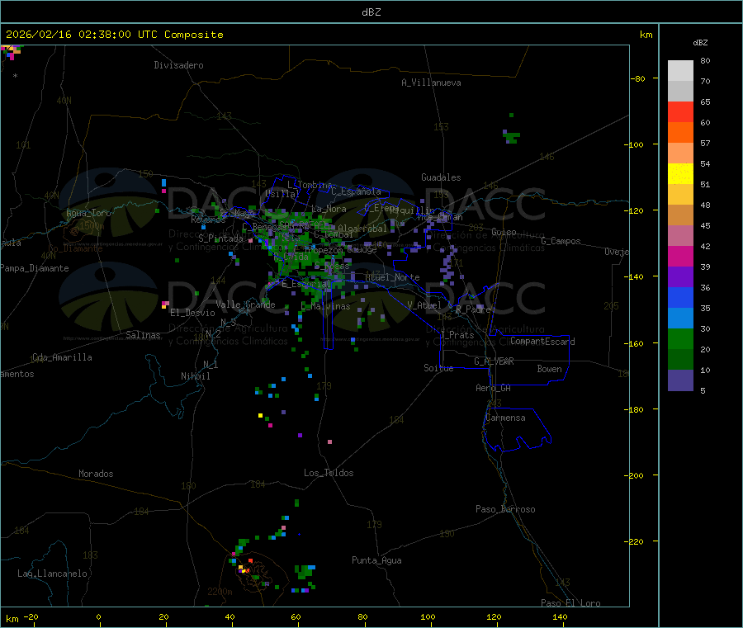Click the Nihuil map label
Image resolution: width=743 pixels, height=628 pixels.
click(x=195, y=376)
